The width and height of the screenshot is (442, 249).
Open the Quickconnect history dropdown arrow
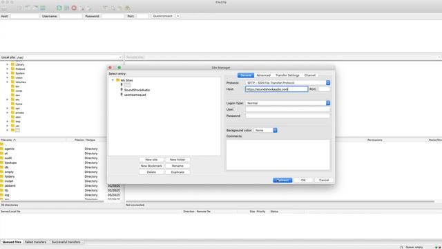click(178, 16)
